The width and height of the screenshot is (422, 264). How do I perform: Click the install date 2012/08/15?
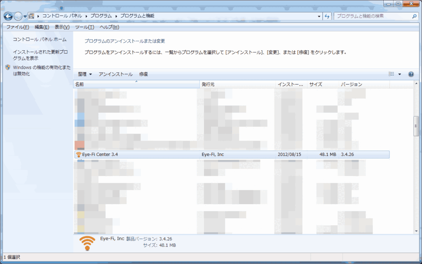click(x=289, y=155)
